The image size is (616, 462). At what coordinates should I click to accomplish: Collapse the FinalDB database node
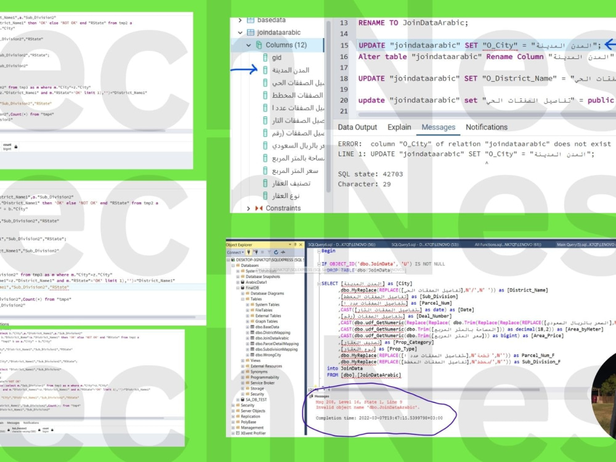tap(238, 288)
